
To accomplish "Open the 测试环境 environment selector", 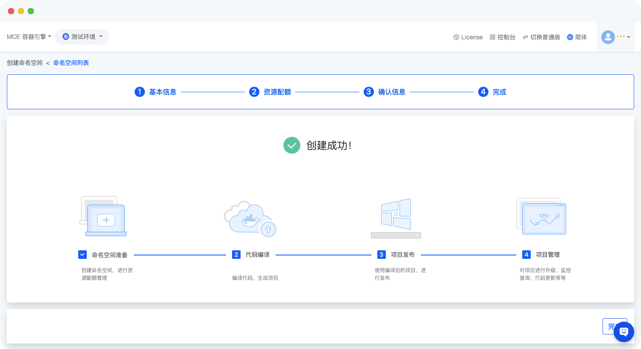I will 82,37.
